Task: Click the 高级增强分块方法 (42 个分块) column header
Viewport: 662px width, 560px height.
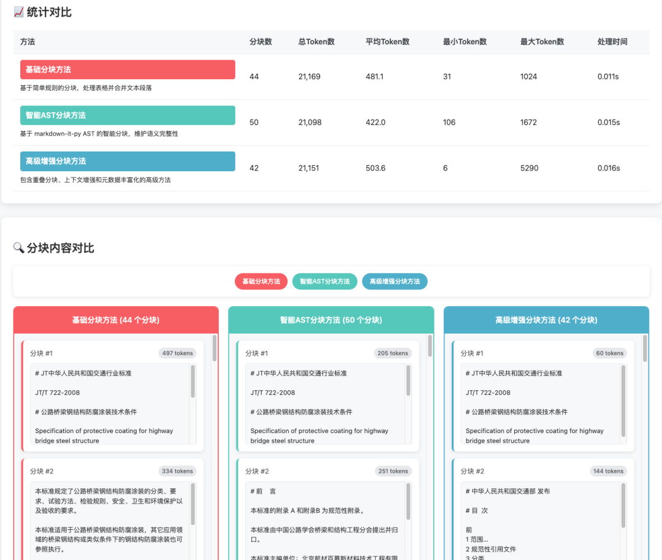Action: coord(546,320)
